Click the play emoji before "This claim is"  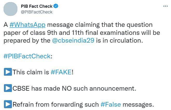(8, 72)
